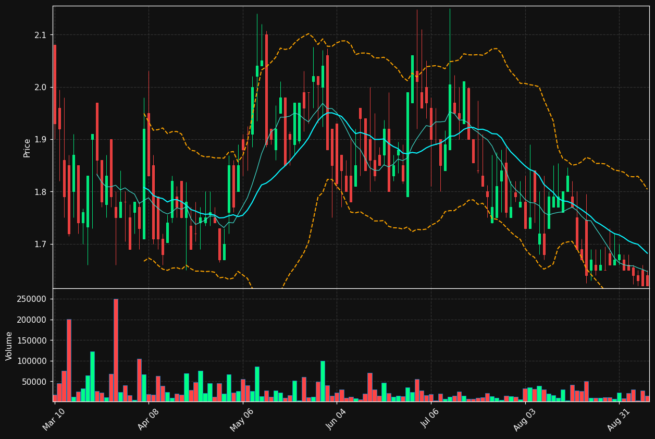Click the 200000 volume axis label
Viewport: 655px width, 439px height.
(x=32, y=320)
